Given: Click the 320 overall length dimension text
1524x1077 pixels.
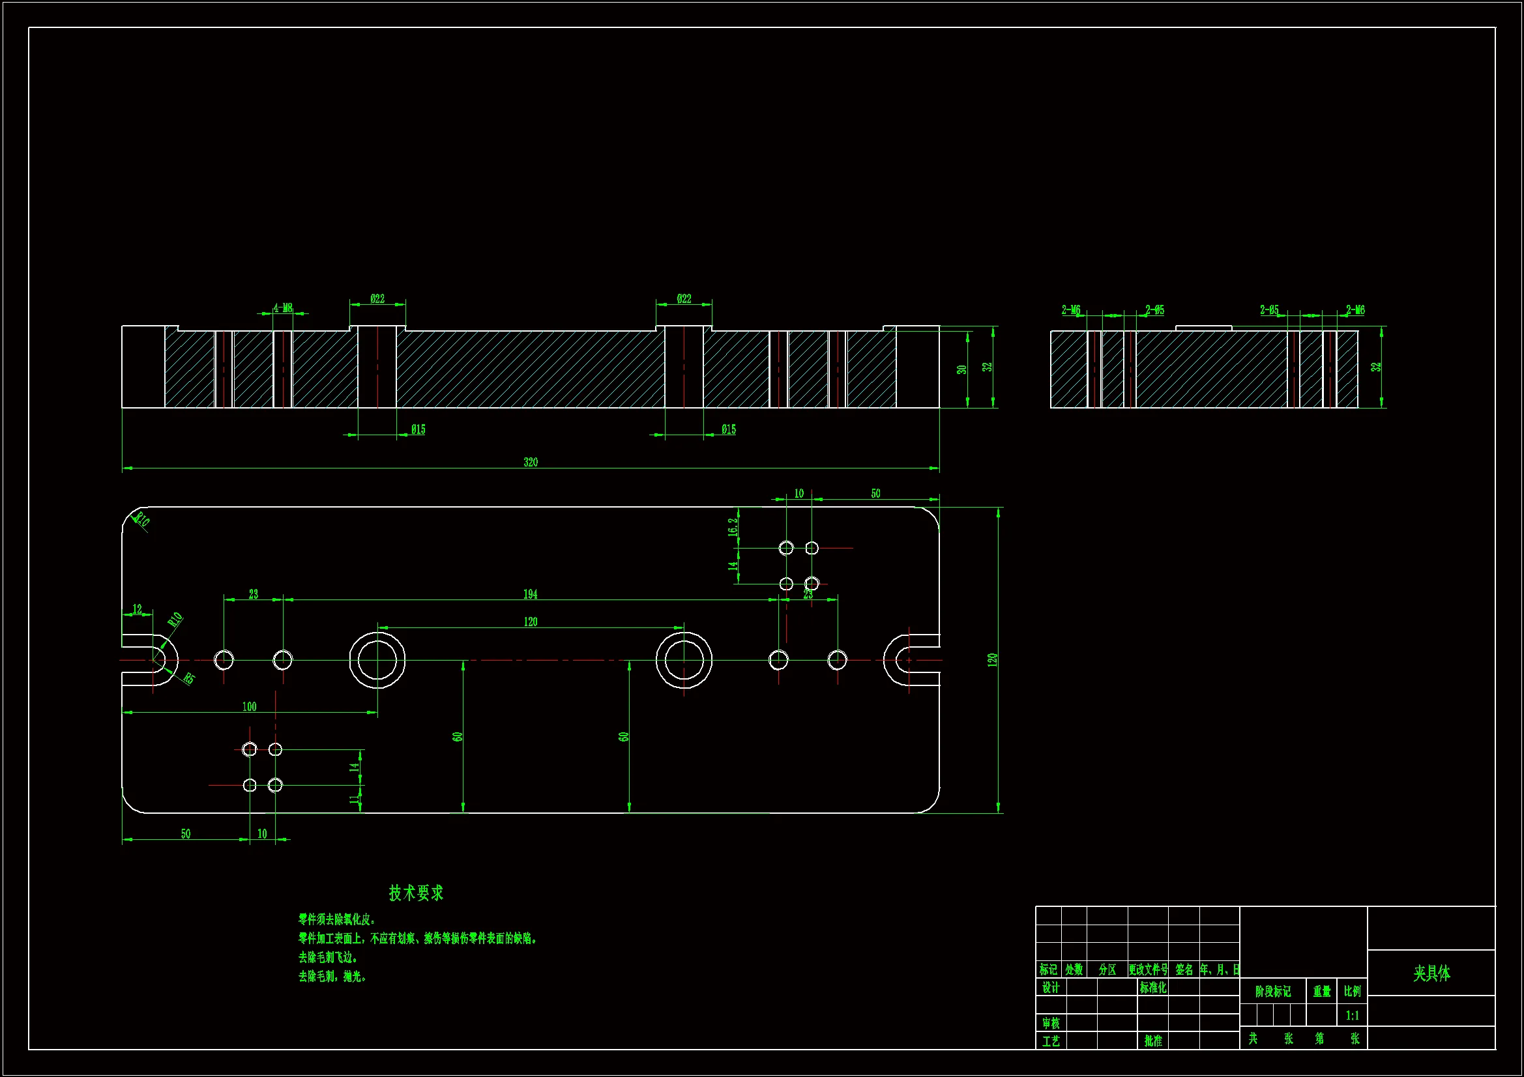Looking at the screenshot, I should click(x=531, y=463).
